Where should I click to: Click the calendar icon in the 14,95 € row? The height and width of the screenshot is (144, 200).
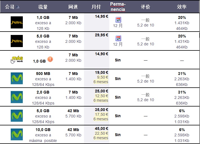[118, 20]
